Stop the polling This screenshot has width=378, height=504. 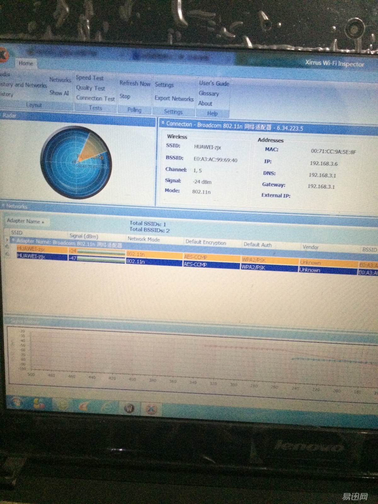point(125,96)
